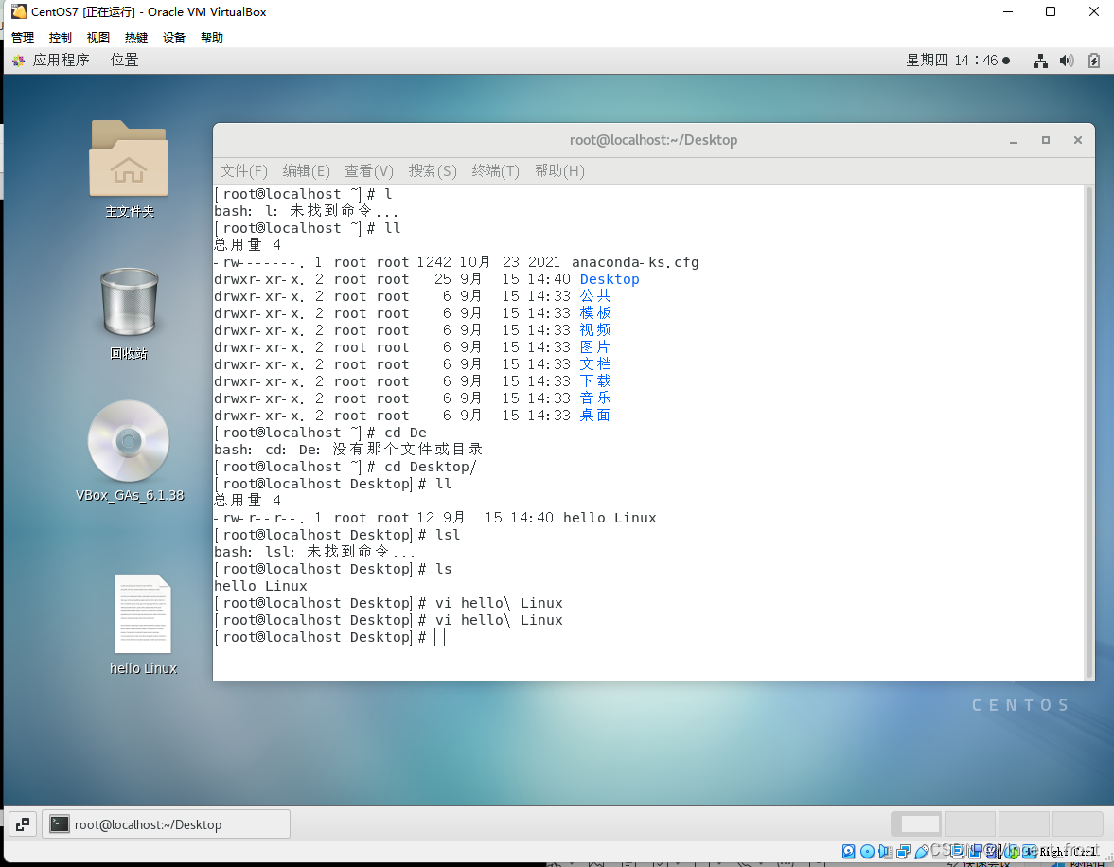Click the VirtualBox optical drive indicator
The image size is (1114, 867).
868,851
